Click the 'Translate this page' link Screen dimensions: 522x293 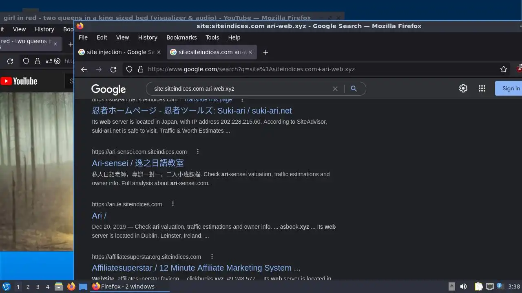coord(208,100)
